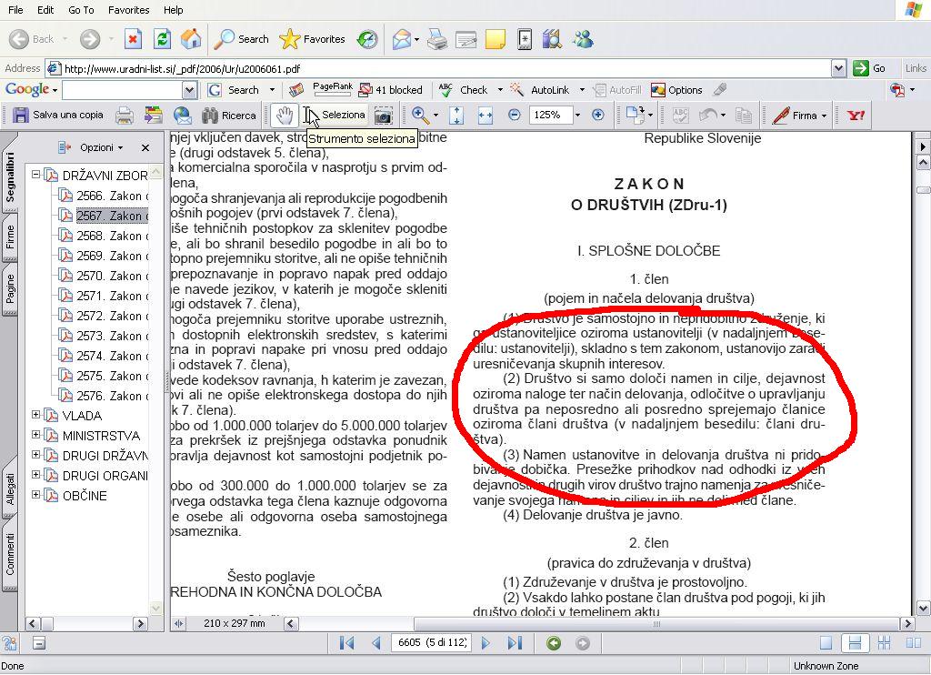Viewport: 931px width, 675px height.
Task: Open the 125% zoom level dropdown
Action: click(x=576, y=116)
